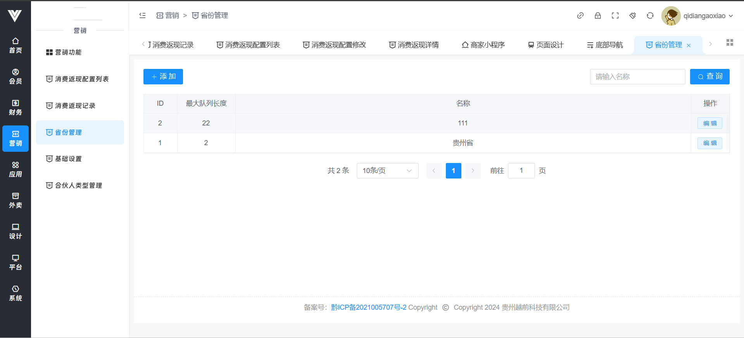The image size is (744, 338).
Task: Collapse the sidebar menu toggle icon
Action: (x=142, y=15)
